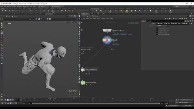Viewport: 194px width, 109px height.
Task: Toggle Recompute Normals checkbox
Action: tap(157, 28)
